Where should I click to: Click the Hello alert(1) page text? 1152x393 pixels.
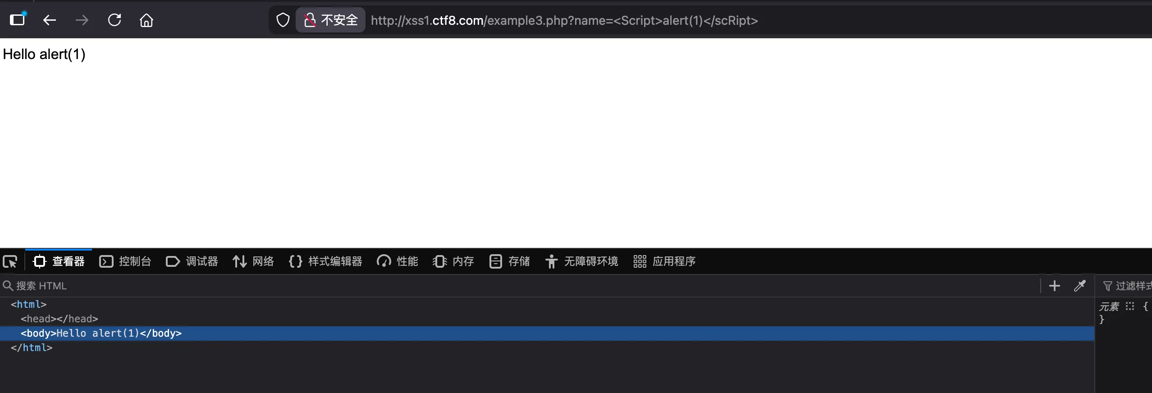click(44, 54)
